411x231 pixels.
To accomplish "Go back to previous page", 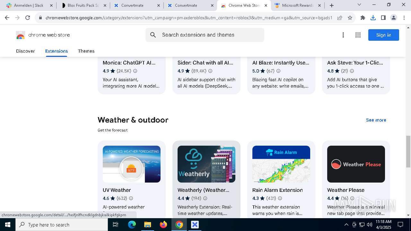I will click(x=7, y=18).
